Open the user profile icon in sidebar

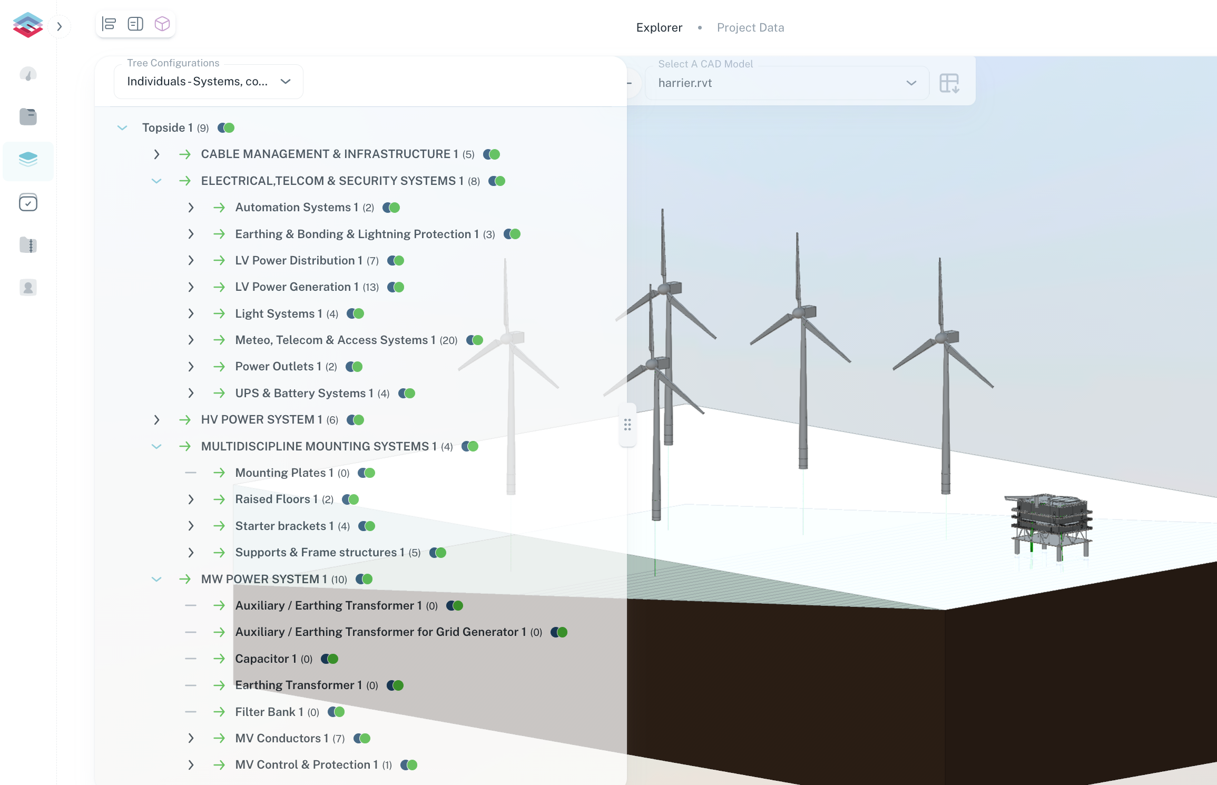(x=28, y=288)
